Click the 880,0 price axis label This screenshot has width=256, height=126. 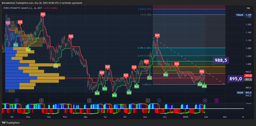click(248, 87)
